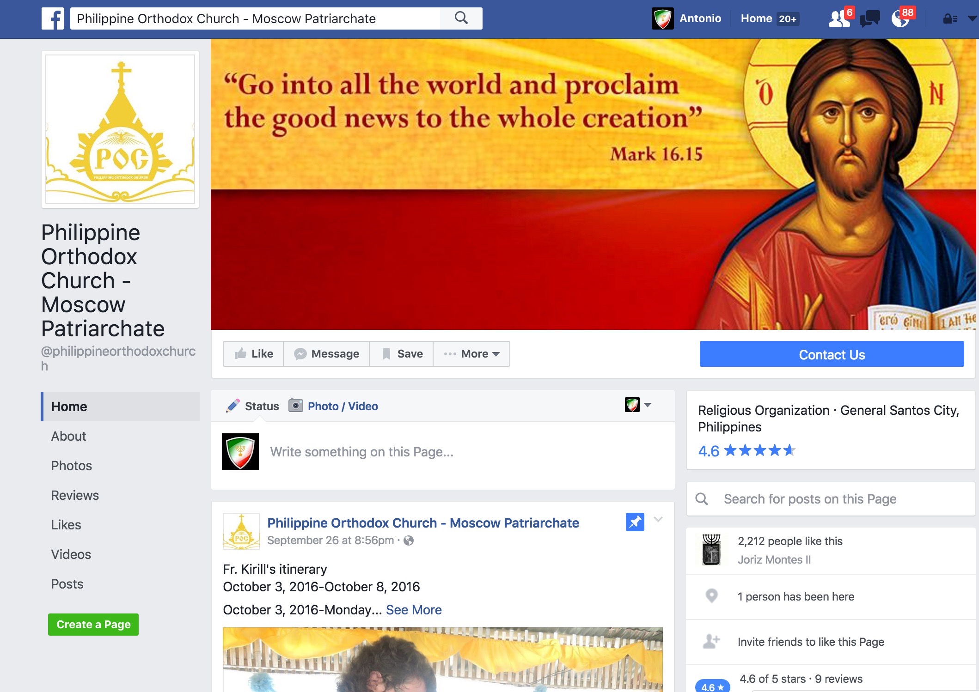Select the Photo / Video composer tab
Image resolution: width=979 pixels, height=692 pixels.
tap(333, 406)
